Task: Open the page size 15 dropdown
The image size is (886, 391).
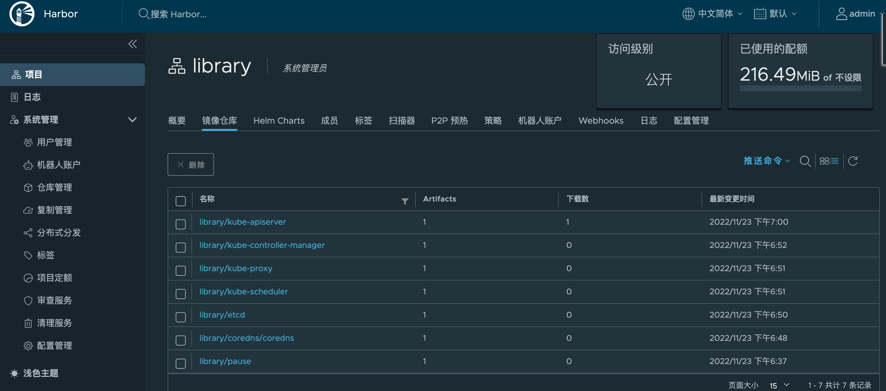Action: (780, 385)
